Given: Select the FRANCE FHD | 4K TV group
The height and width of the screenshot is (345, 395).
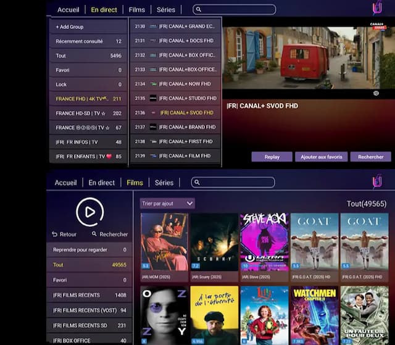Looking at the screenshot, I should pos(88,99).
